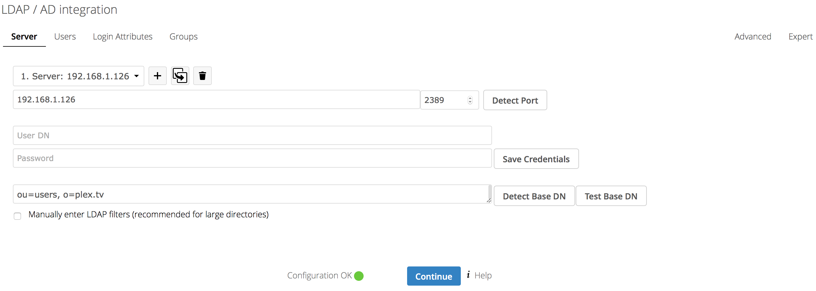The width and height of the screenshot is (816, 291).
Task: Click Test Base DN button
Action: (611, 196)
